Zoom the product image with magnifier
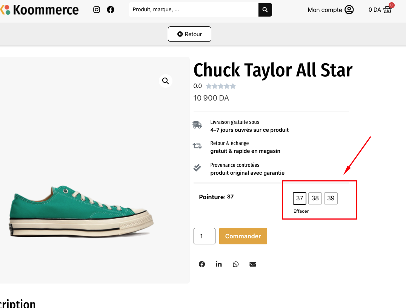Viewport: 406px width, 308px height. (165, 81)
